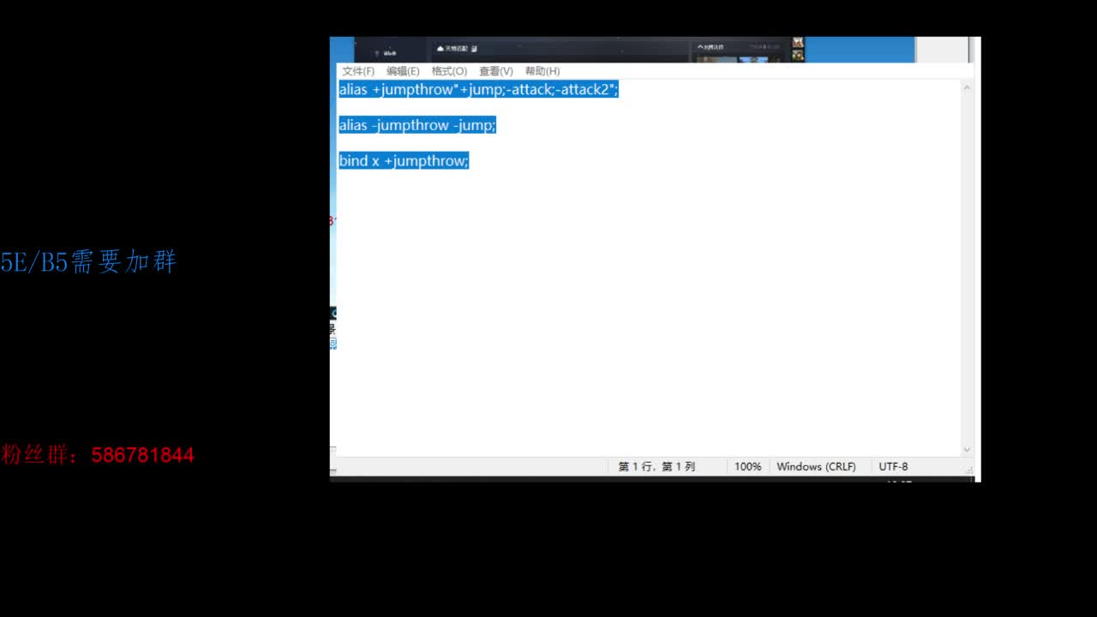Image resolution: width=1097 pixels, height=617 pixels.
Task: Click the 天梯匹配 tab in the background game window
Action: (456, 49)
